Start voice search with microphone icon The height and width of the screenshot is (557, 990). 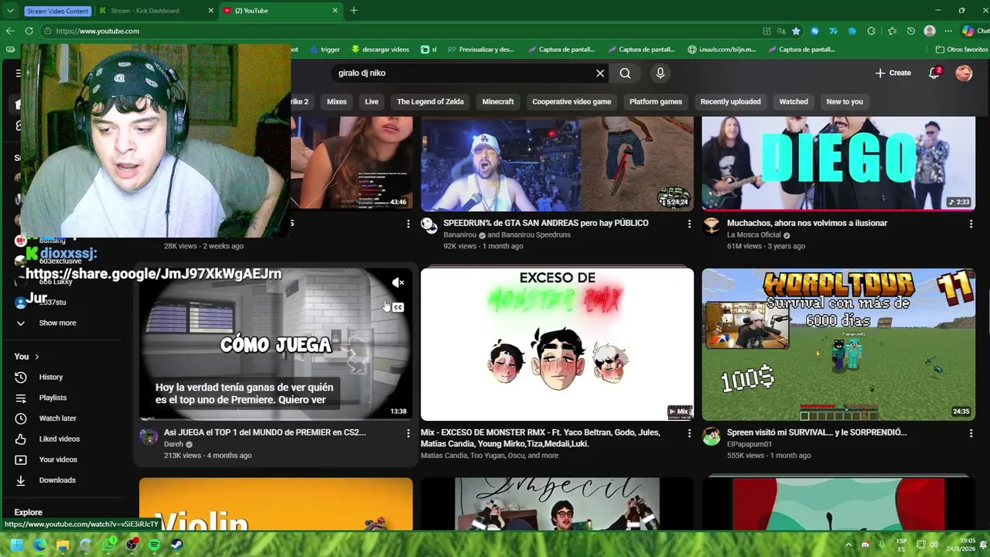(x=660, y=73)
